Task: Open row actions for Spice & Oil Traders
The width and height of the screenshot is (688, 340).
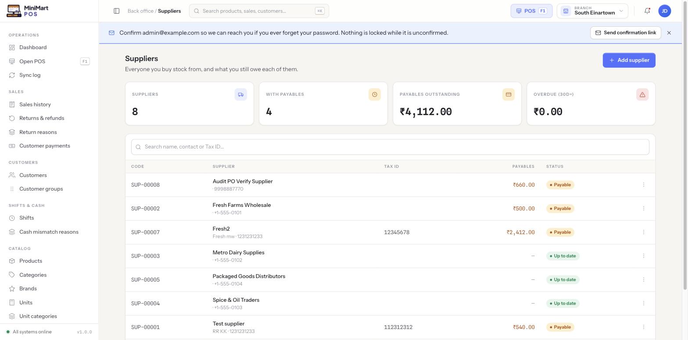Action: tap(644, 304)
